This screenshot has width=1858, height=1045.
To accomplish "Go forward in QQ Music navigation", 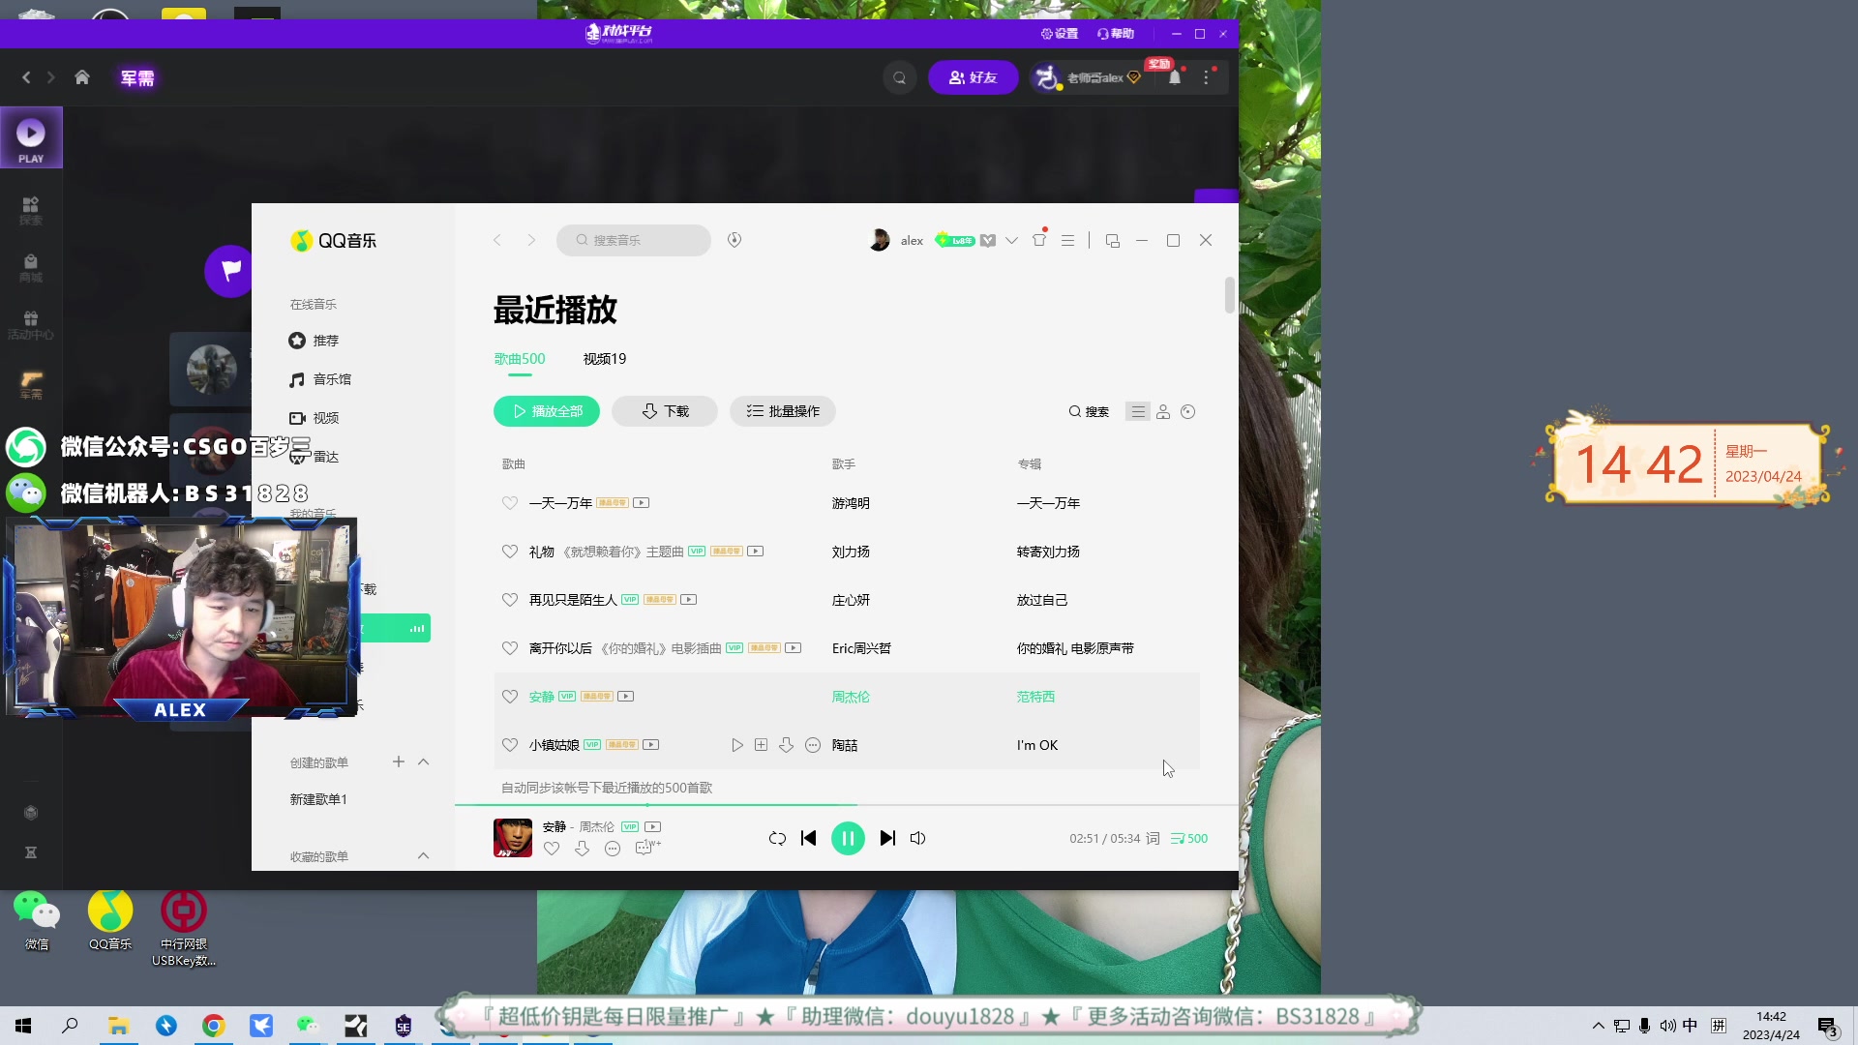I will pyautogui.click(x=531, y=240).
